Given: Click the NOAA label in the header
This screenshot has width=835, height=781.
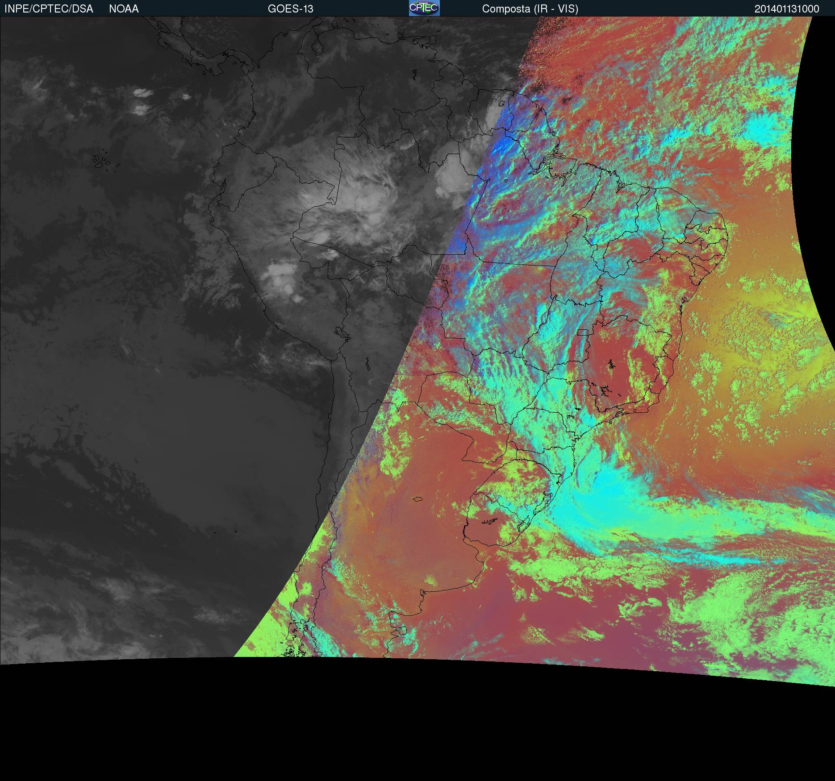Looking at the screenshot, I should [x=124, y=9].
